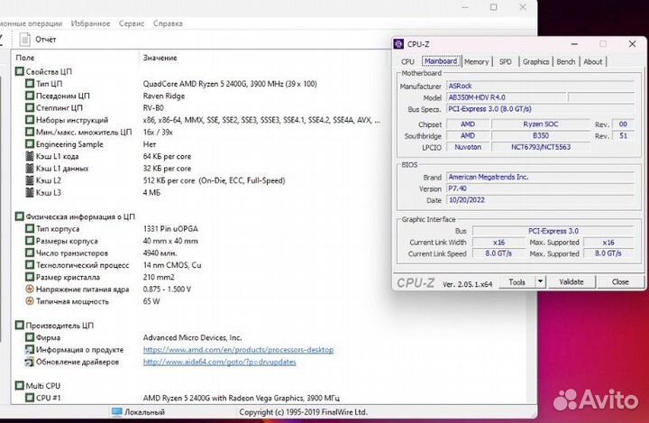649x423 pixels.
Task: Click the Типичная мощность power icon
Action: click(30, 301)
